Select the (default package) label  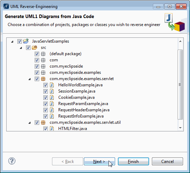(x=66, y=54)
